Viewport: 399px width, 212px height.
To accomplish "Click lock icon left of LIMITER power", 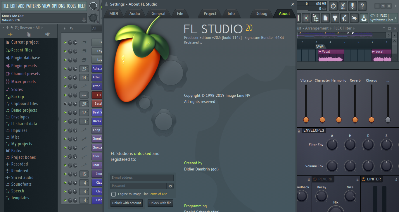I will click(x=357, y=179).
